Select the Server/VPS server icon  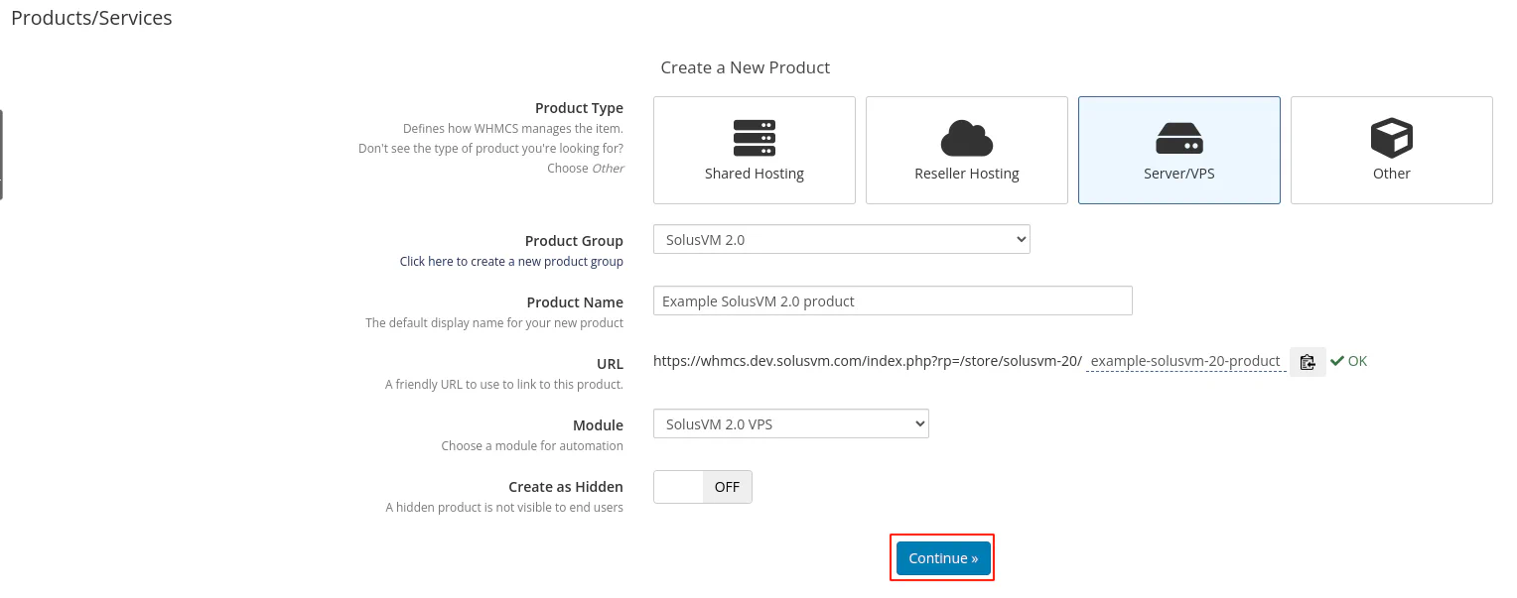click(1178, 137)
